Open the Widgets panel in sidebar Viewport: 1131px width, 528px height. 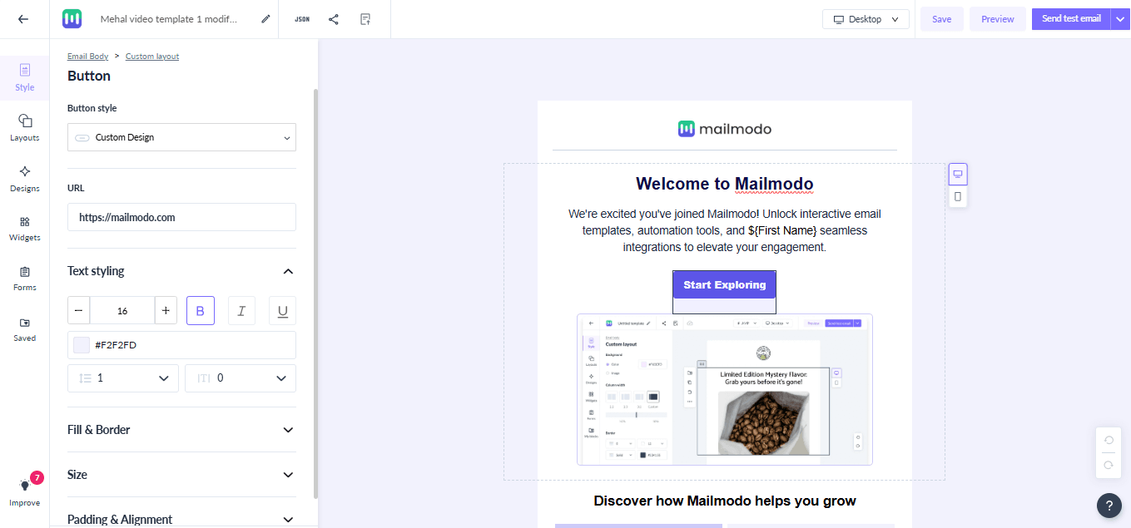click(25, 229)
